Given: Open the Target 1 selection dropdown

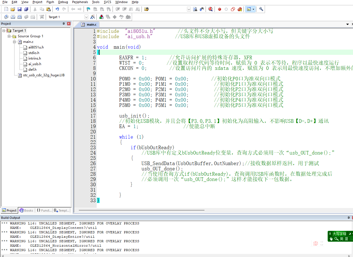Looking at the screenshot, I should 86,17.
